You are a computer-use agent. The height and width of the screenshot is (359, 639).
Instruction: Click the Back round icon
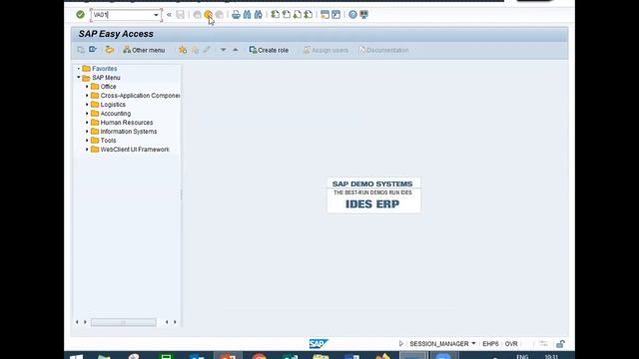[x=198, y=15]
